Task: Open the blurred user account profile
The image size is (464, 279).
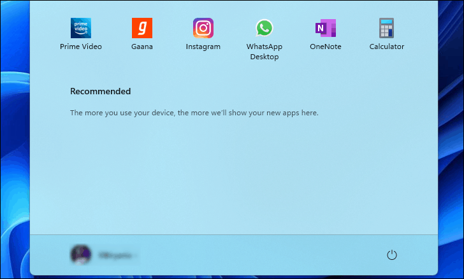Action: pyautogui.click(x=103, y=255)
